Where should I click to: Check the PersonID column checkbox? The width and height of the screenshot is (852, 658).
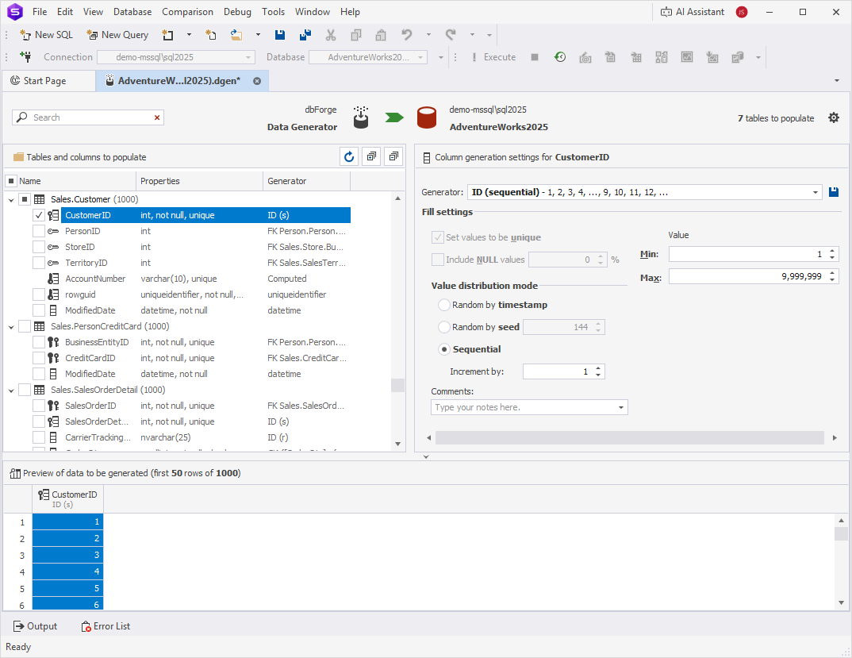tap(39, 231)
